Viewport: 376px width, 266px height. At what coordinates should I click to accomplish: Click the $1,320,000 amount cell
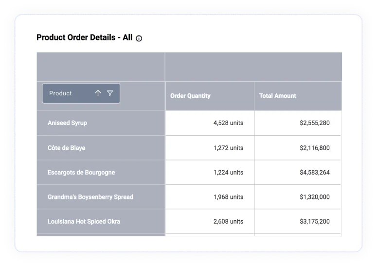[298, 197]
